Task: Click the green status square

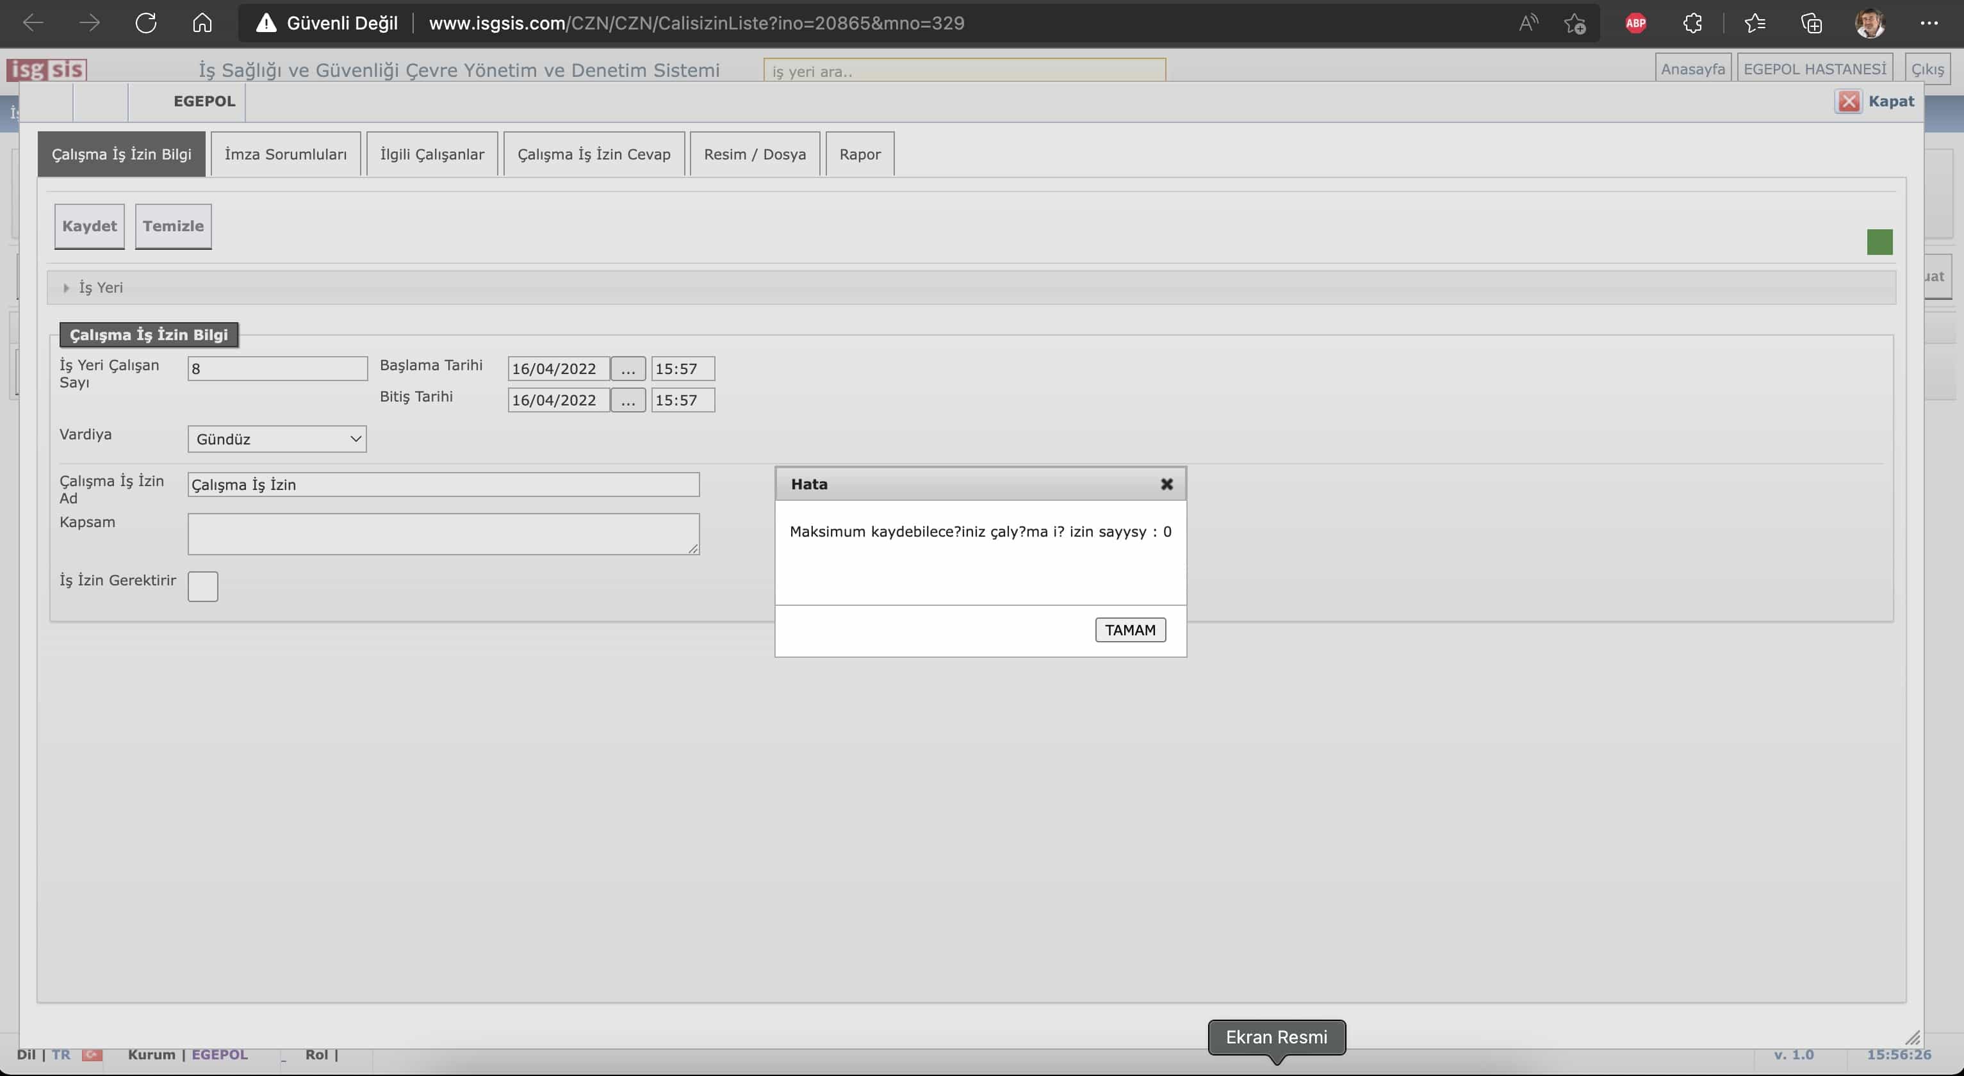Action: point(1879,242)
